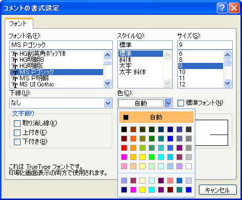The image size is (242, 200).
Task: Pick the white swatch in fifth row
Action: [189, 166]
